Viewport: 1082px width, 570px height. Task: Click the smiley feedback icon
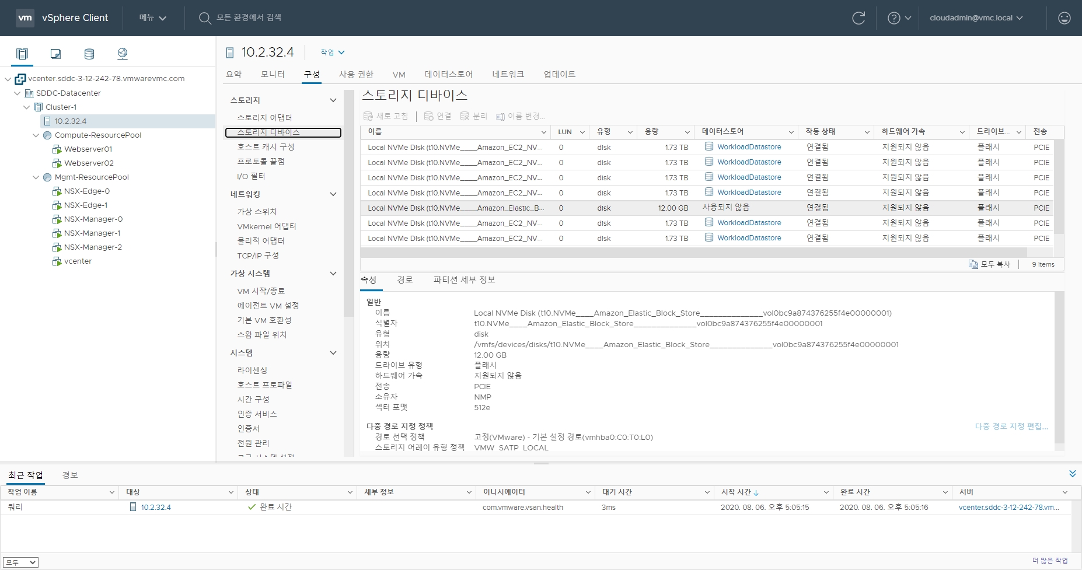coord(1064,18)
